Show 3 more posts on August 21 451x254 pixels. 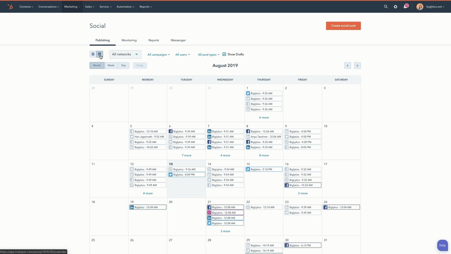[225, 231]
